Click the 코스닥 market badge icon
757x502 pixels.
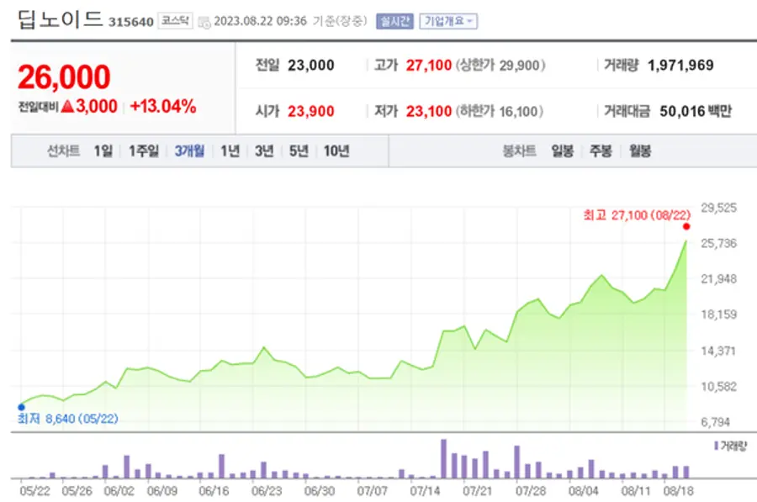pyautogui.click(x=176, y=21)
